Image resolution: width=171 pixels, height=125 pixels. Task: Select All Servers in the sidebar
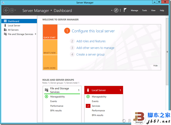[13, 30]
